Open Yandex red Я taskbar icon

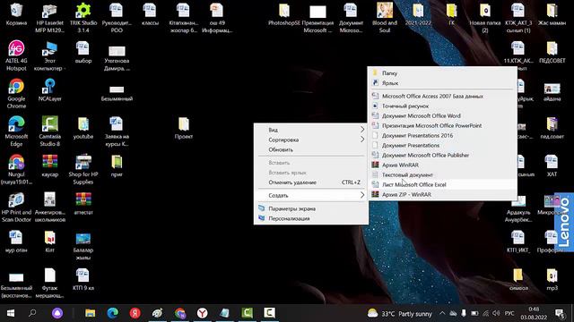(135, 313)
